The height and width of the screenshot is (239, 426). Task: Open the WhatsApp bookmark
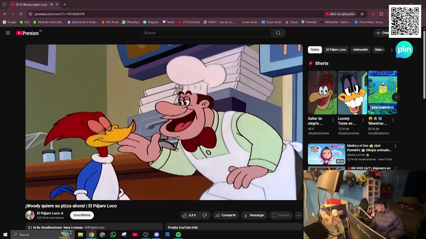tap(130, 22)
